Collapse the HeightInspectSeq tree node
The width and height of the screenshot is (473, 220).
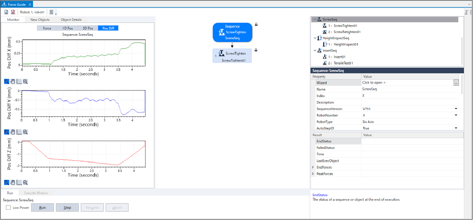(315, 38)
